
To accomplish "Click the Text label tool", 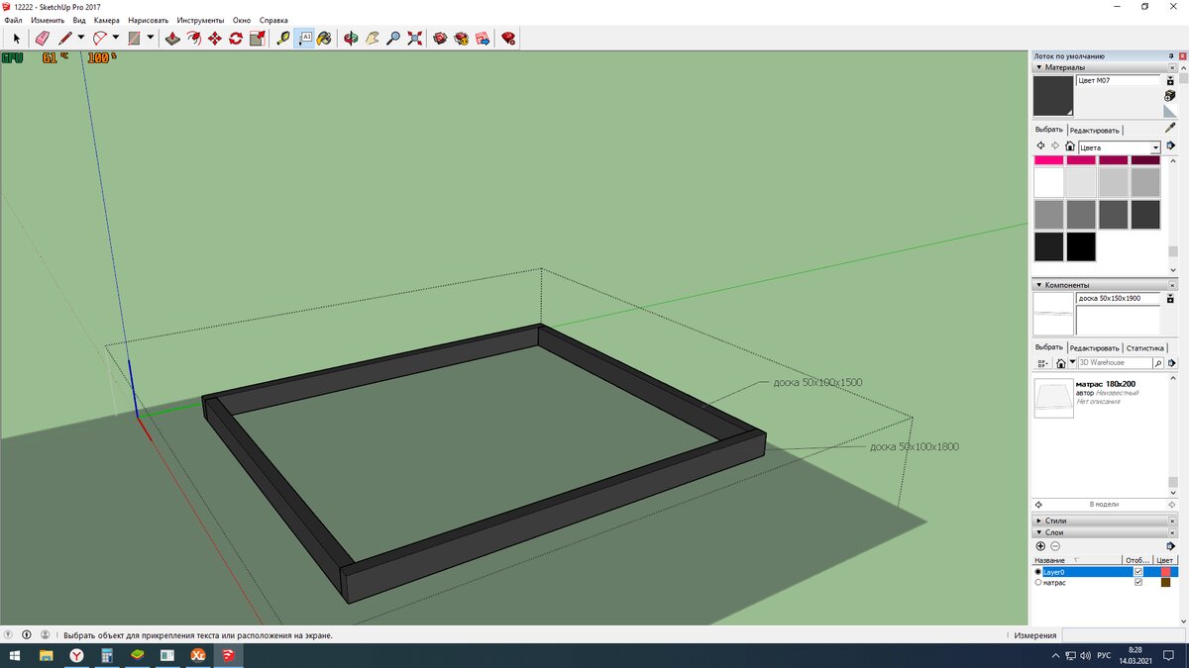I will 305,39.
